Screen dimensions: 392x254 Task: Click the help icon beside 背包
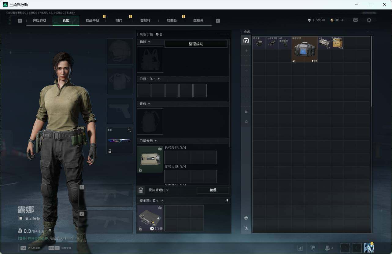click(x=149, y=104)
